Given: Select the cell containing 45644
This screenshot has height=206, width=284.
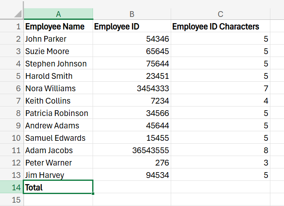Looking at the screenshot, I should pyautogui.click(x=132, y=125).
